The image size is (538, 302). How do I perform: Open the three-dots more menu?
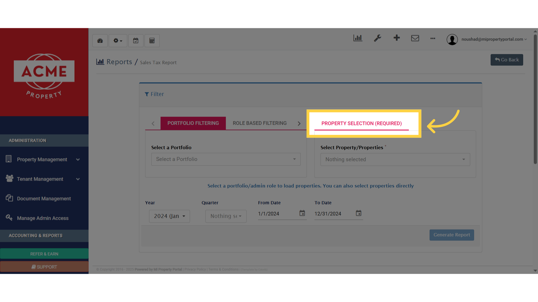pyautogui.click(x=433, y=38)
